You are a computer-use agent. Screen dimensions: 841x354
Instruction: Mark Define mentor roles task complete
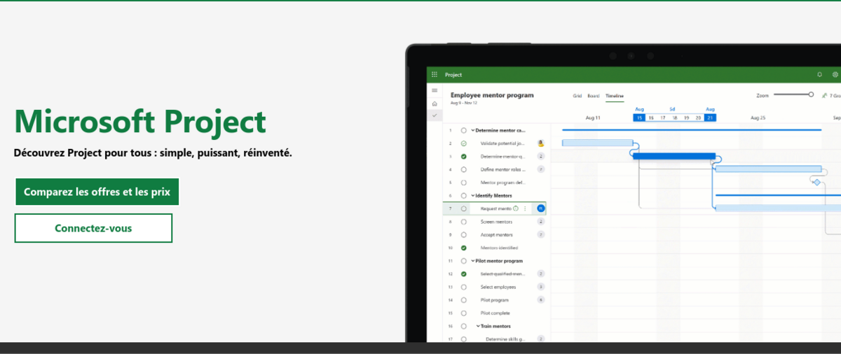[463, 169]
